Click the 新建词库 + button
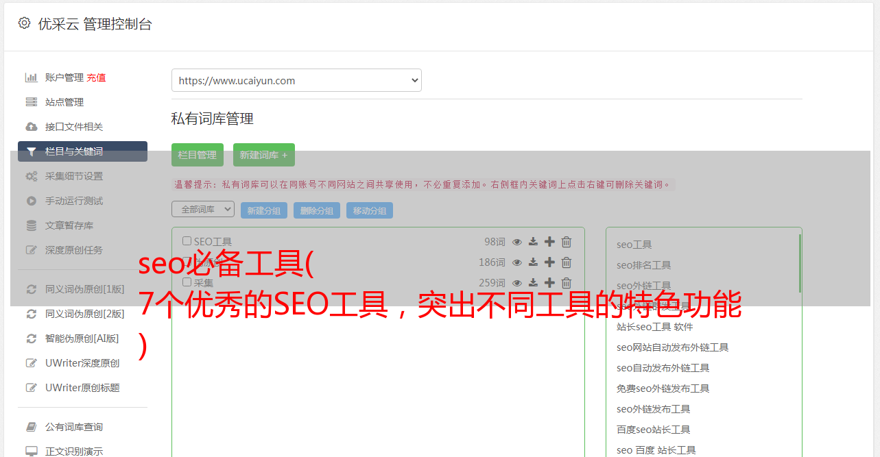The width and height of the screenshot is (880, 457). coord(264,155)
